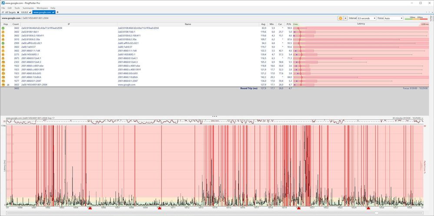434x216 pixels.
Task: Open the Workspace menu
Action: coord(42,8)
